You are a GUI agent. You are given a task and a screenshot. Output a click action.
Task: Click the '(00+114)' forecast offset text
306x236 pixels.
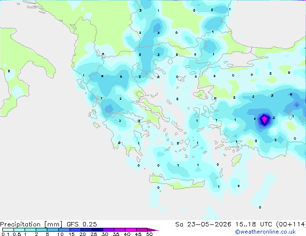(x=291, y=224)
